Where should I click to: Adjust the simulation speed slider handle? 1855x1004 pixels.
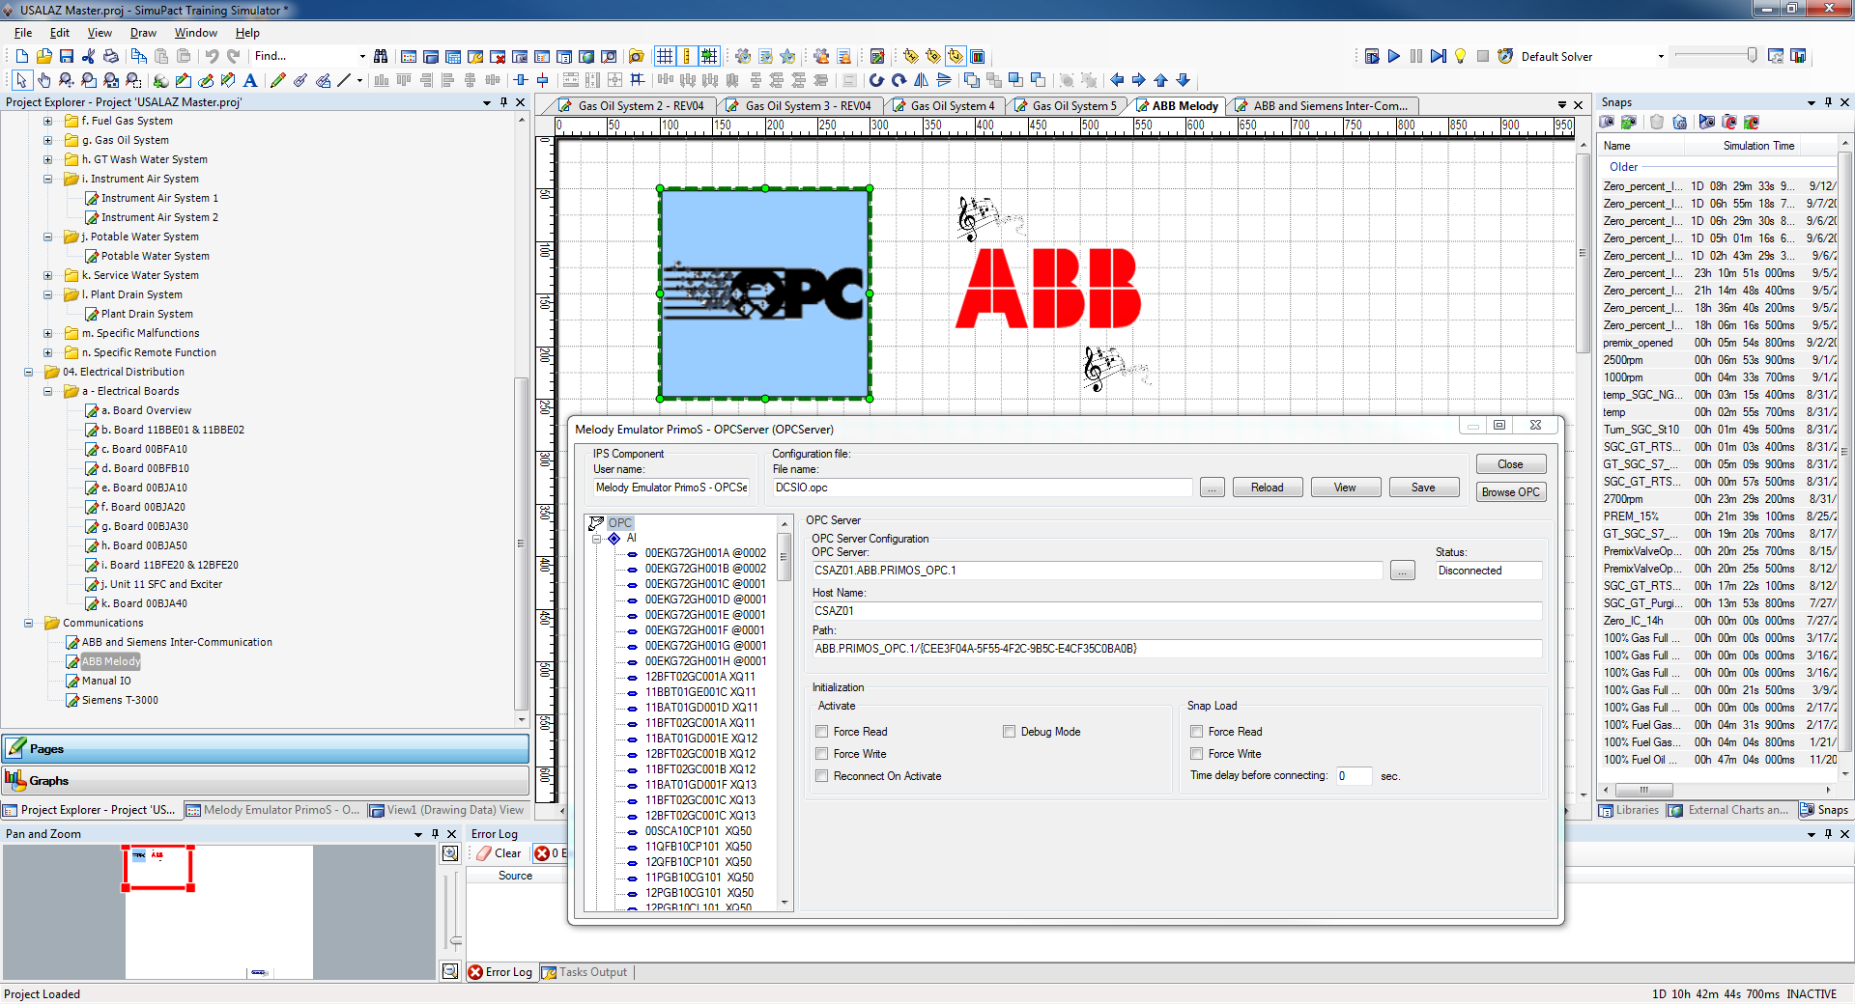[x=1752, y=56]
